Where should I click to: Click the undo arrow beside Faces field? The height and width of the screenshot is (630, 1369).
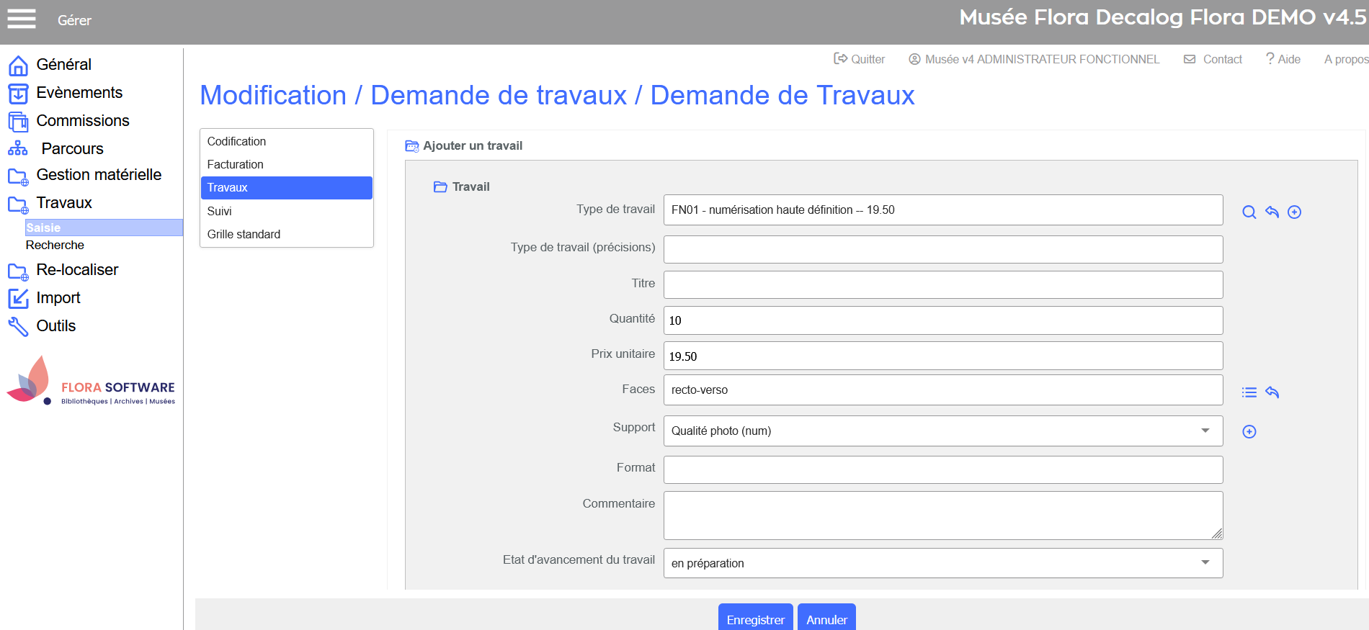point(1272,392)
